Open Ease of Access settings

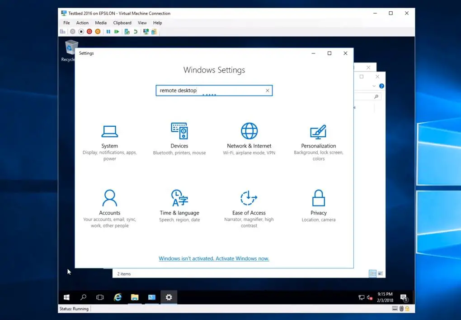[x=249, y=209]
